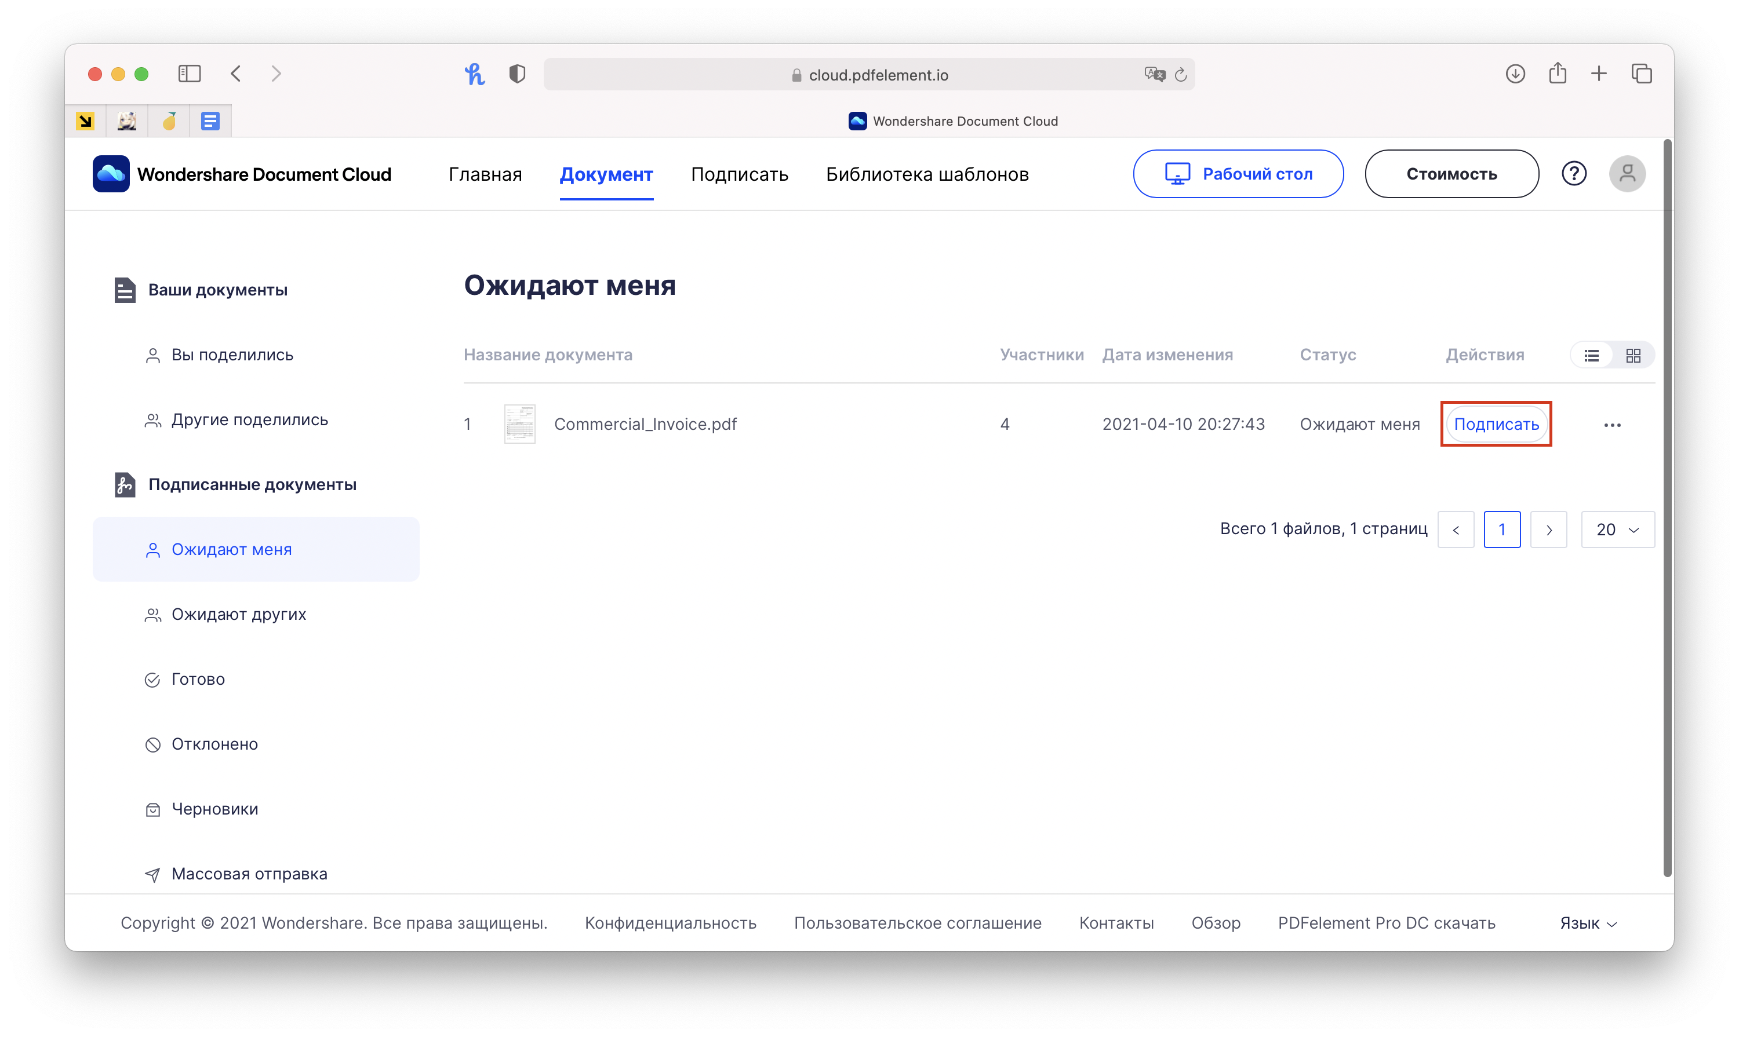The height and width of the screenshot is (1037, 1739).
Task: Go forward with Safari forward arrow
Action: tap(276, 74)
